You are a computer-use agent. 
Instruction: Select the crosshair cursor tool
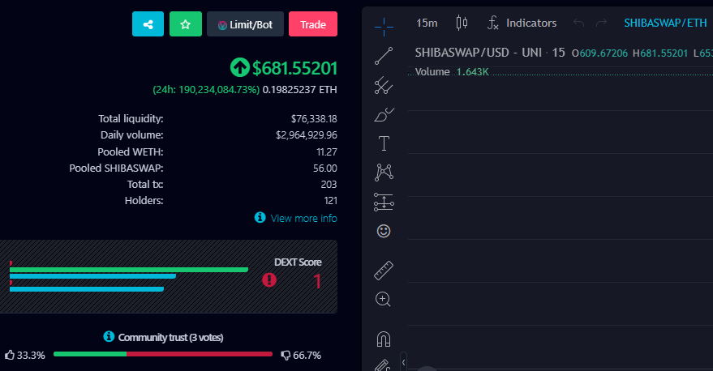(x=384, y=27)
